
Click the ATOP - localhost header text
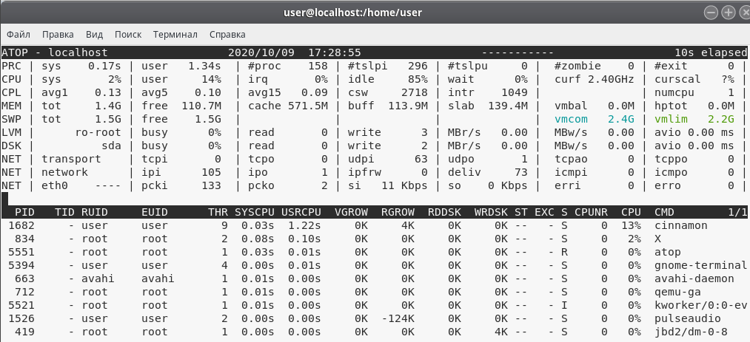55,52
